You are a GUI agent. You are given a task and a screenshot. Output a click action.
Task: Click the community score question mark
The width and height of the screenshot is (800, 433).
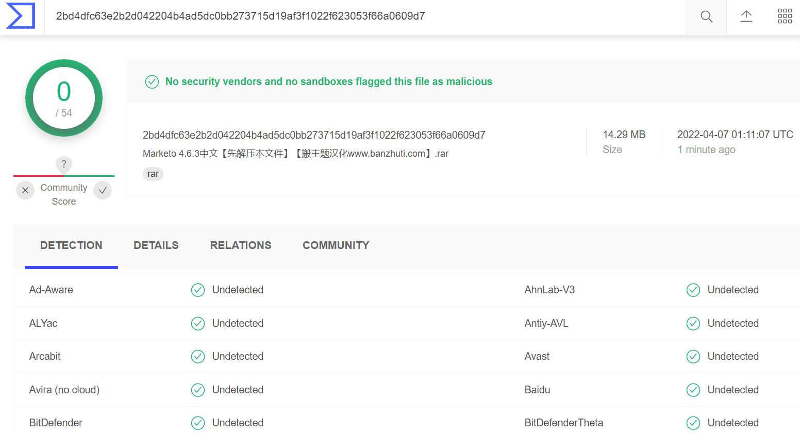[64, 164]
